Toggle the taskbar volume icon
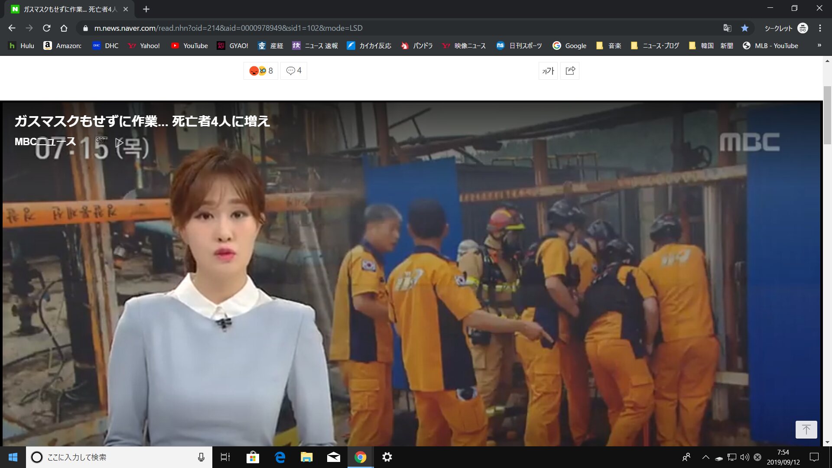The width and height of the screenshot is (832, 468). (744, 457)
